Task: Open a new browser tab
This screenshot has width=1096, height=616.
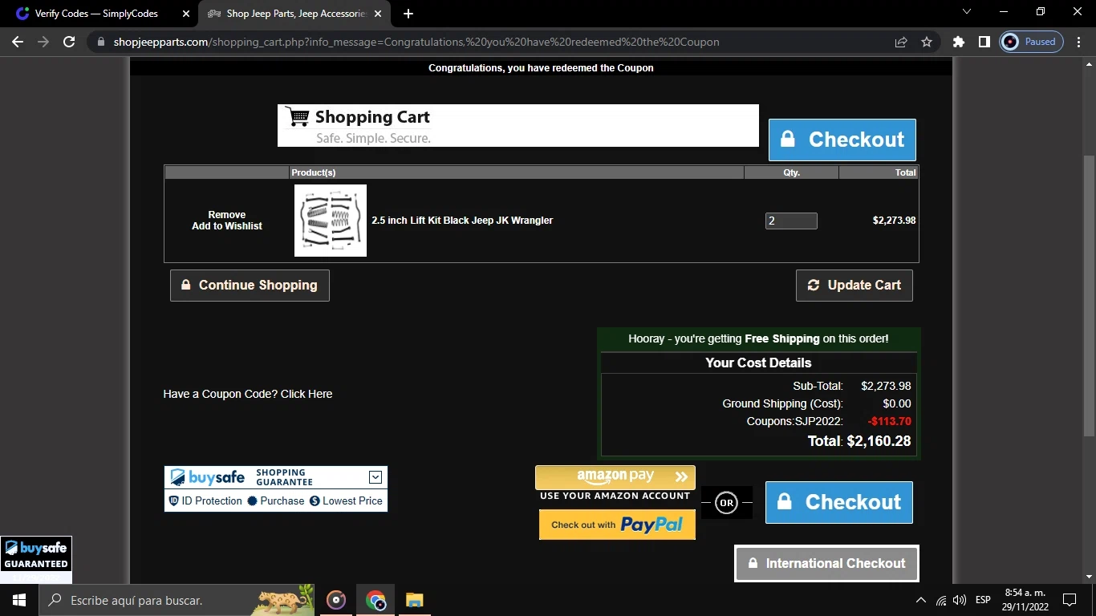Action: [408, 14]
